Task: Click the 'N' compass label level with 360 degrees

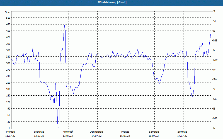Action: pyautogui.click(x=214, y=50)
